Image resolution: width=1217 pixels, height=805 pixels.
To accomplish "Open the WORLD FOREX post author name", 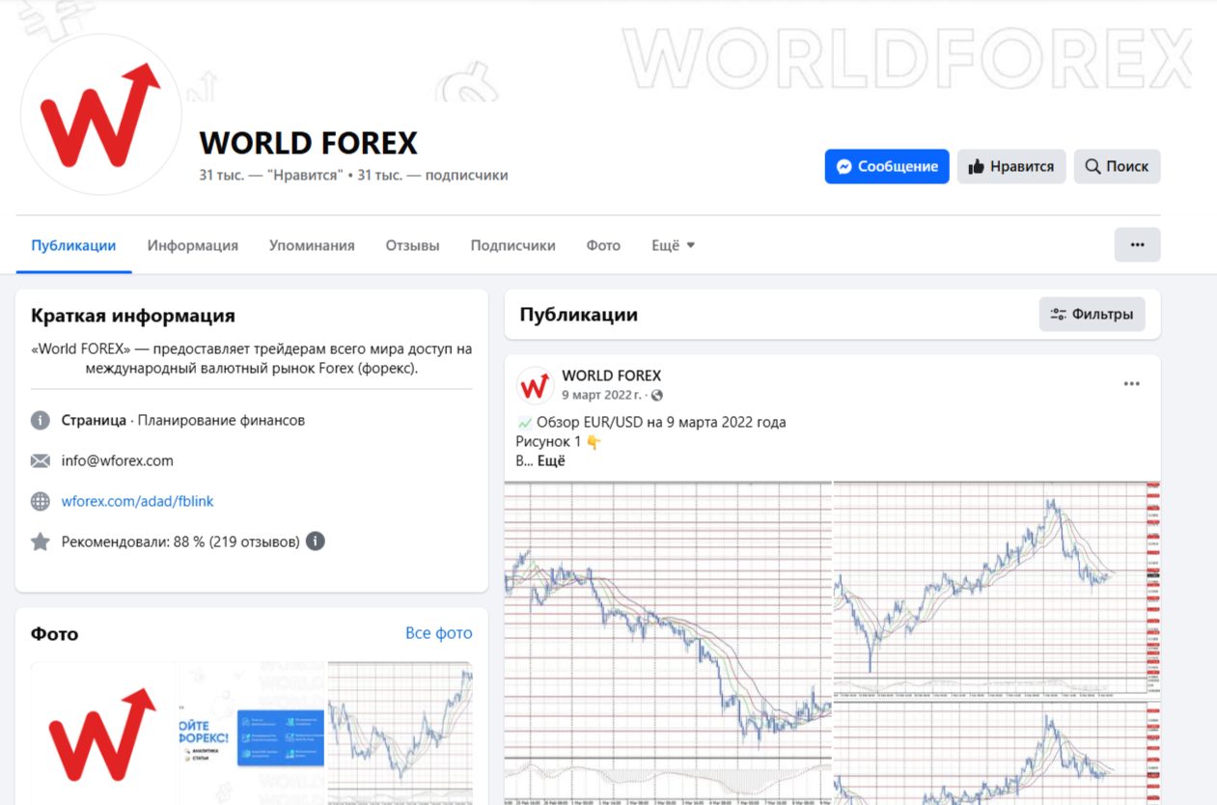I will 612,375.
